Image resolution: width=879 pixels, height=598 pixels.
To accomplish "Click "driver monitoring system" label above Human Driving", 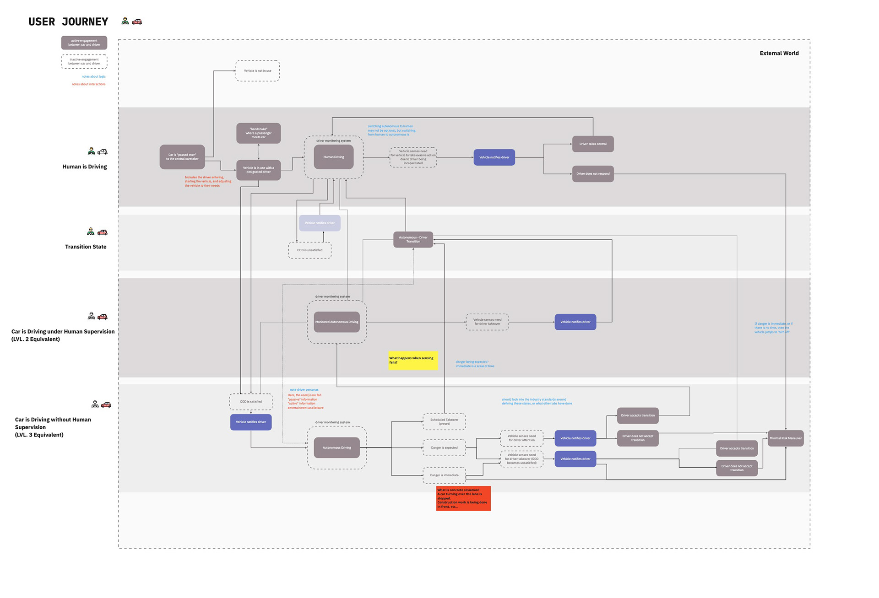I will (334, 140).
